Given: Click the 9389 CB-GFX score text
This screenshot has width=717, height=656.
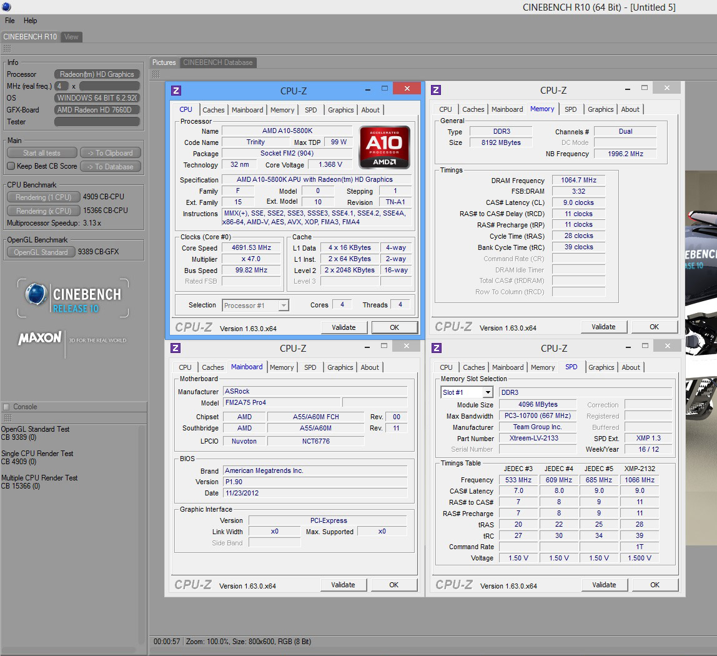Looking at the screenshot, I should coord(98,252).
